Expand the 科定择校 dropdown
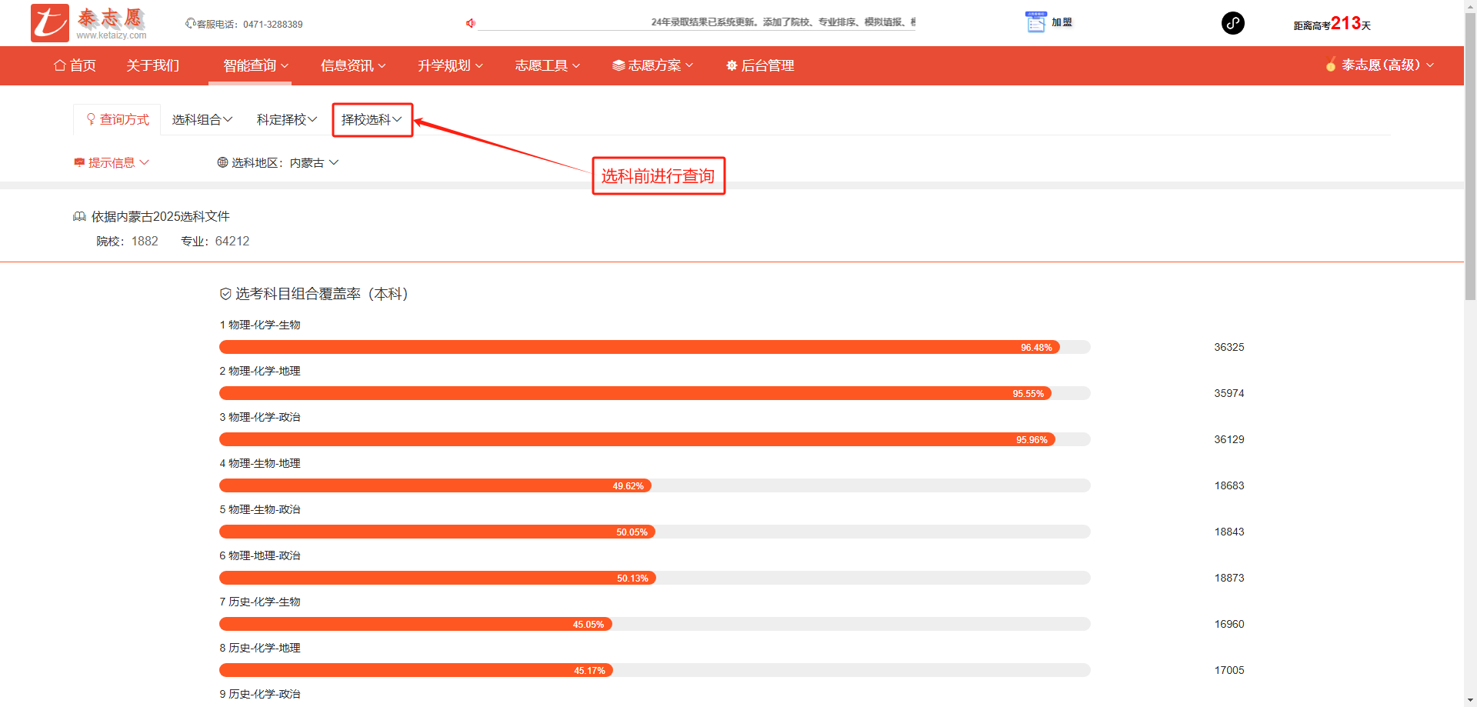Screen dimensions: 1477x707 pyautogui.click(x=286, y=119)
